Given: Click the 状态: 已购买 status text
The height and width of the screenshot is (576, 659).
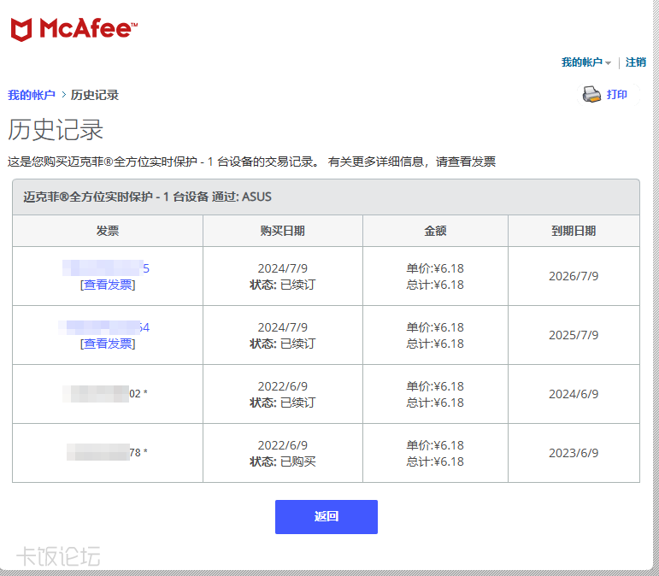Looking at the screenshot, I should pyautogui.click(x=282, y=461).
